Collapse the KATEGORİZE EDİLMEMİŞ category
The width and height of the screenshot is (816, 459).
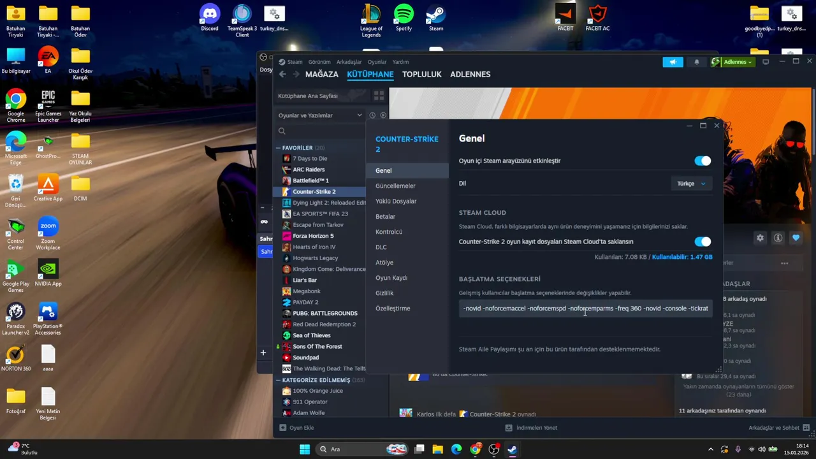point(278,380)
